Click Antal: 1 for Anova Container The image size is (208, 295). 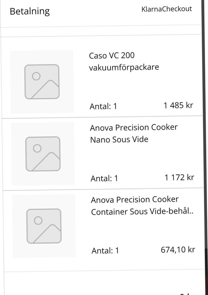pyautogui.click(x=105, y=251)
